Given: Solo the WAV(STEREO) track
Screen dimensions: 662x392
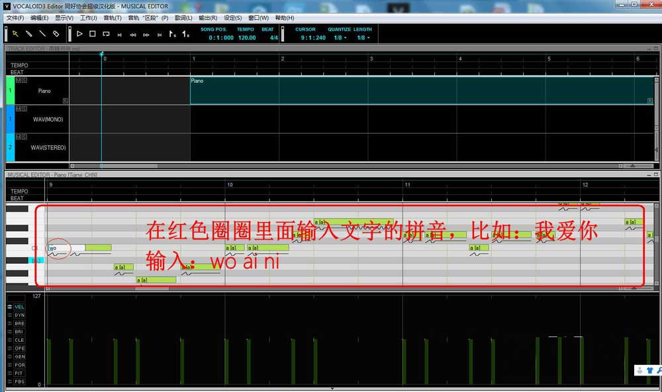Looking at the screenshot, I should click(24, 137).
